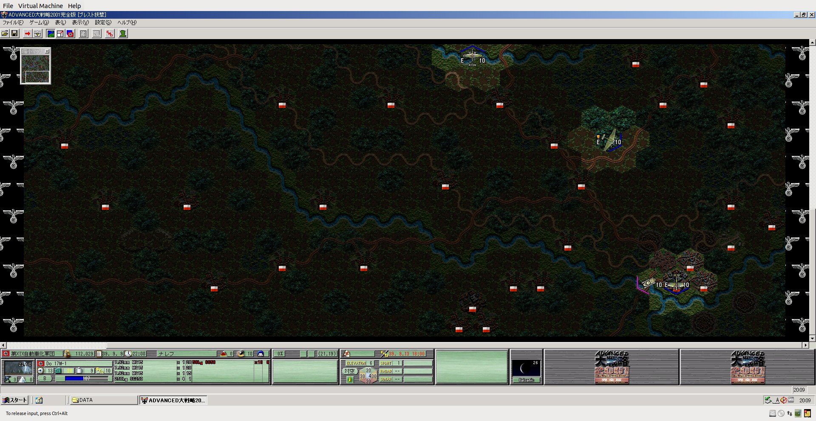Click the clock icon beside 22:00
Viewport: 816px width, 421px height.
pyautogui.click(x=128, y=353)
